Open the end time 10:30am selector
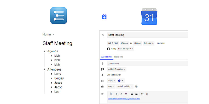 [x=137, y=43]
